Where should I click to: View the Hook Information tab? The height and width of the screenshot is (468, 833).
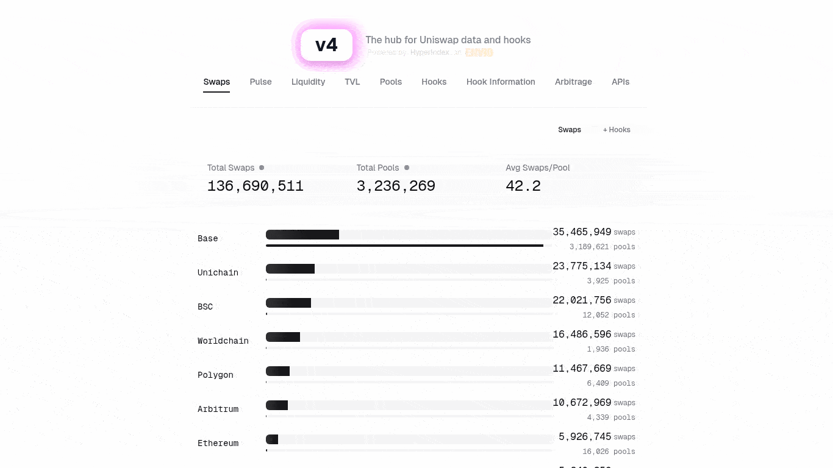(x=501, y=82)
